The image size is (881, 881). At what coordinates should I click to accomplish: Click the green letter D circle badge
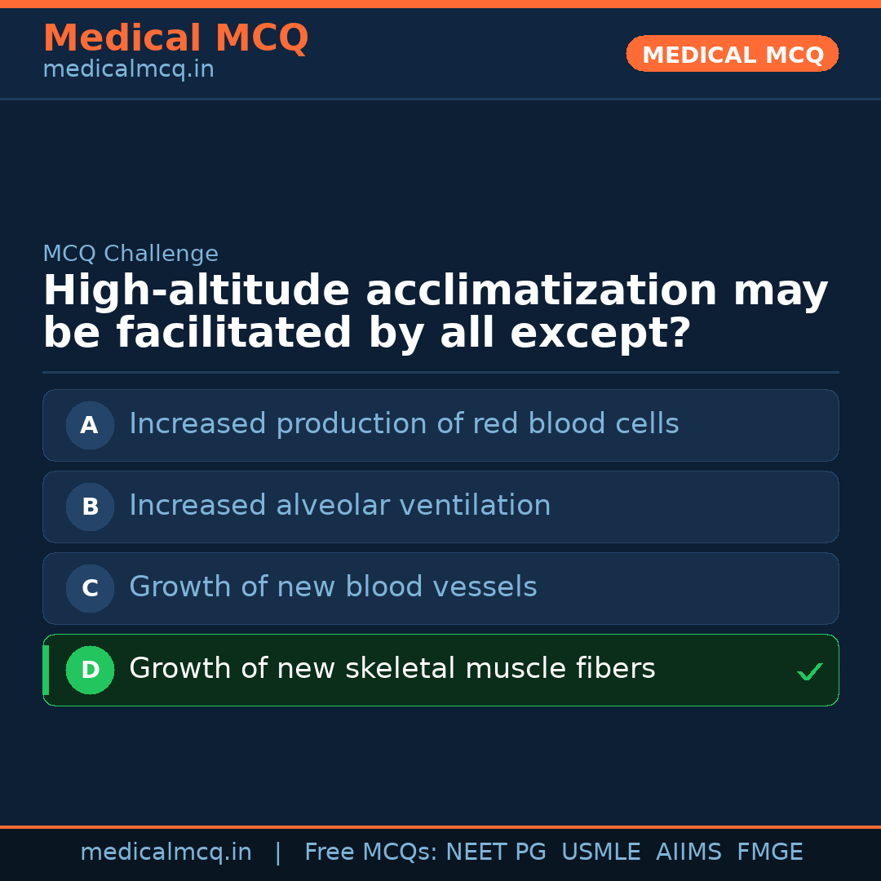point(90,670)
